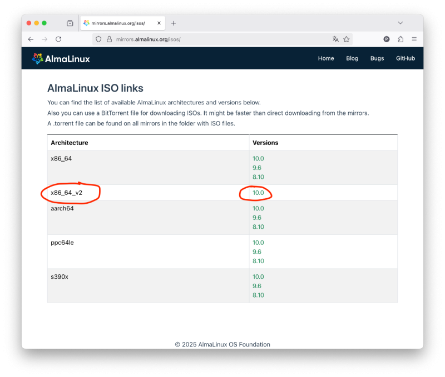Image resolution: width=445 pixels, height=377 pixels.
Task: Reload the current page
Action: [58, 39]
